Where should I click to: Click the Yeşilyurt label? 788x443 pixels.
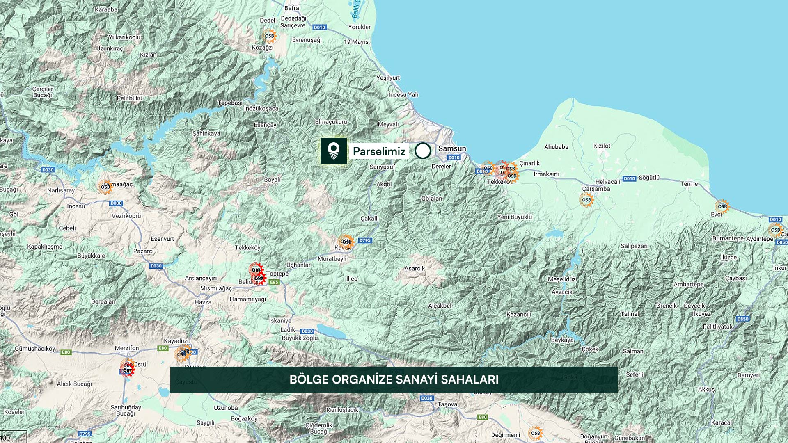click(388, 78)
